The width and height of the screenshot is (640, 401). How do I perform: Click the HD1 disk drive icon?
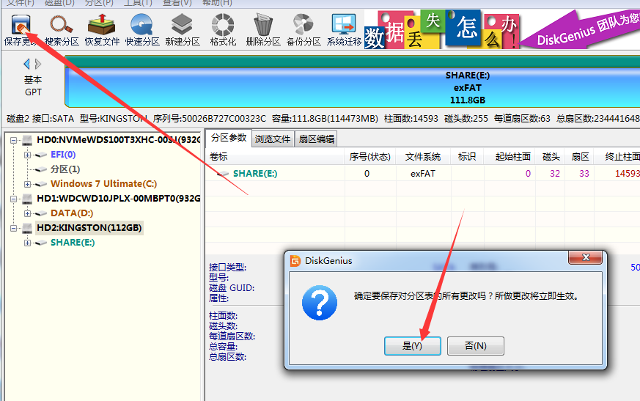coord(27,199)
